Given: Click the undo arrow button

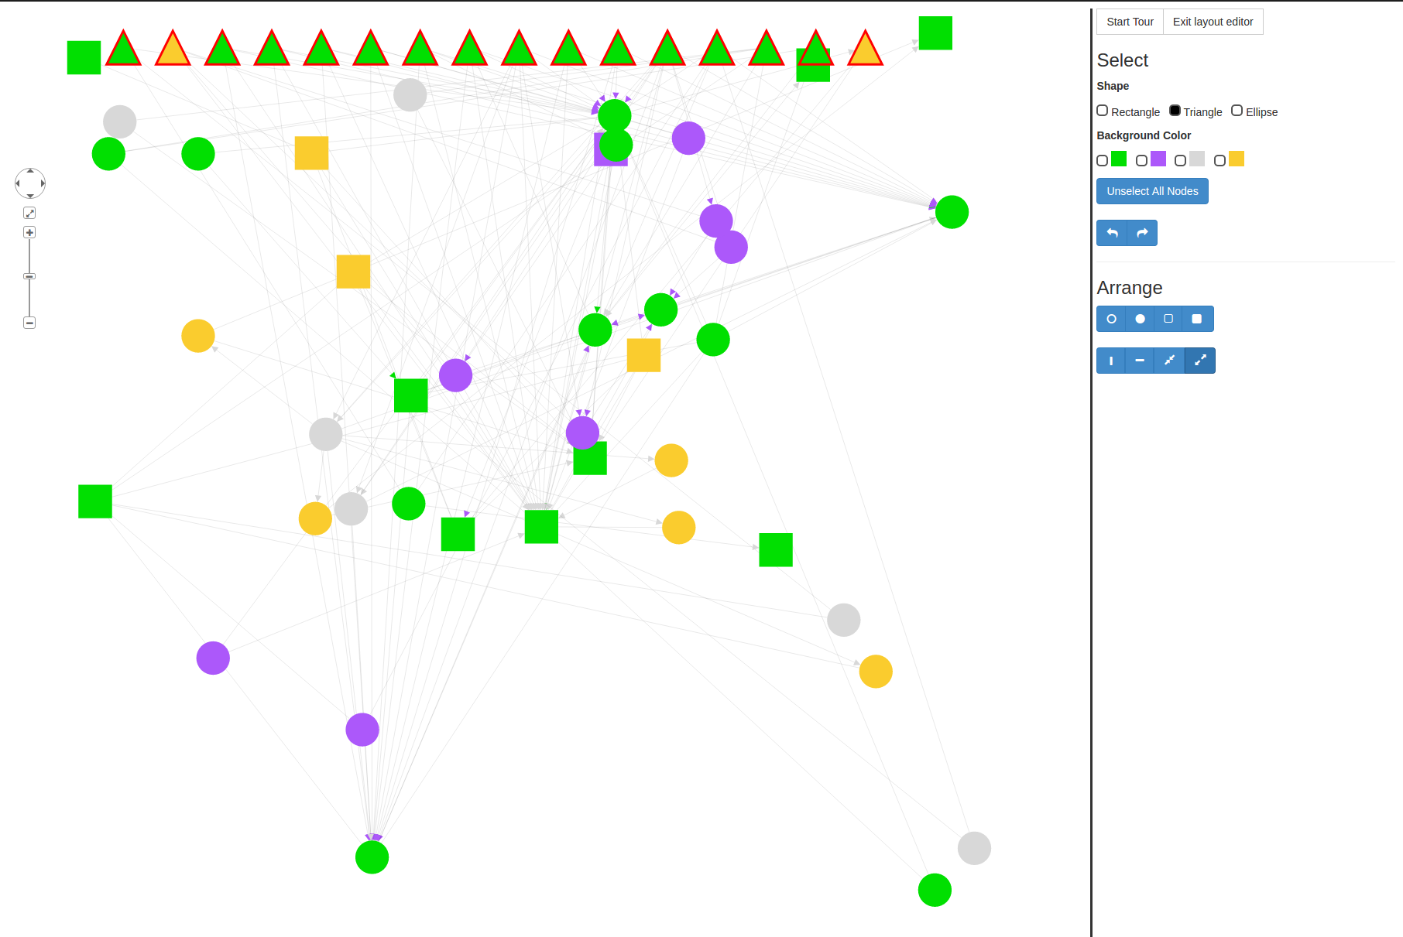Looking at the screenshot, I should (1112, 233).
